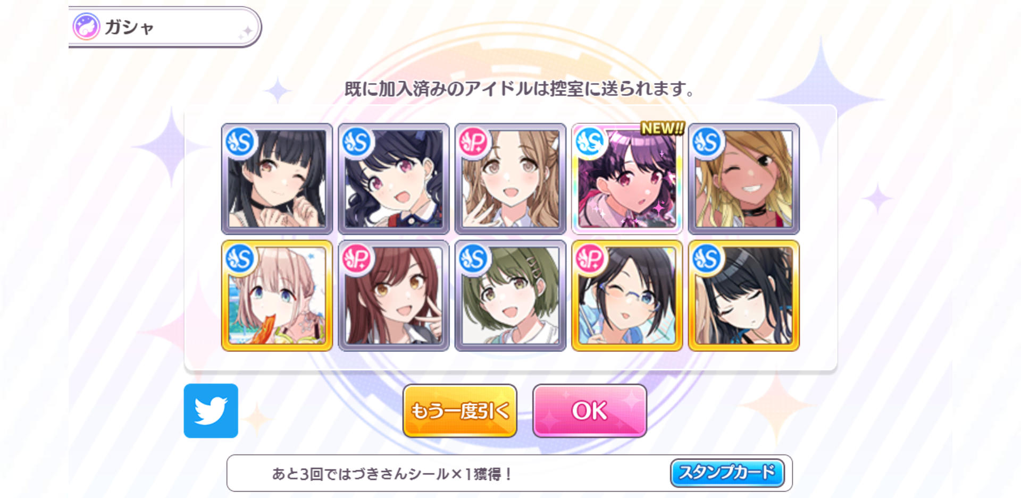Select the ガシャ header tab

click(165, 27)
